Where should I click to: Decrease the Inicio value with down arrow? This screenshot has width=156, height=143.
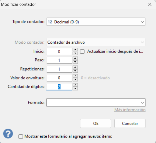point(75,53)
